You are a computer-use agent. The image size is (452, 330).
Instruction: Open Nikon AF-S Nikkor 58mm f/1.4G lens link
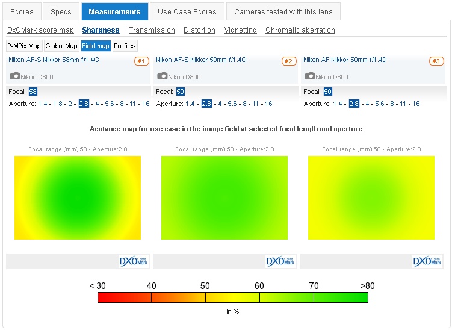click(54, 60)
